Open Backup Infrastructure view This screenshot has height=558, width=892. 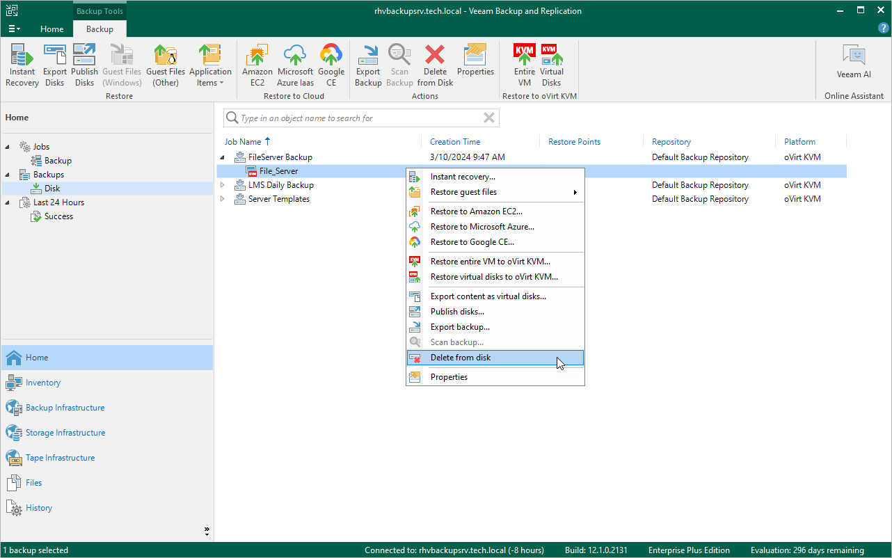pos(107,408)
